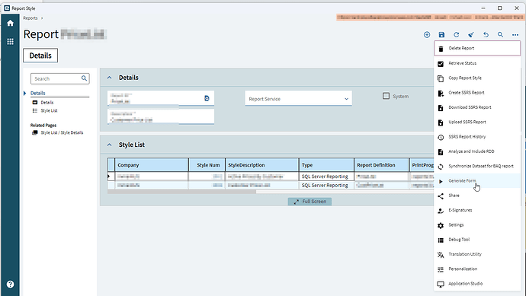Screen dimensions: 526x296
Task: Click the Save disk icon in toolbar
Action: coord(441,34)
